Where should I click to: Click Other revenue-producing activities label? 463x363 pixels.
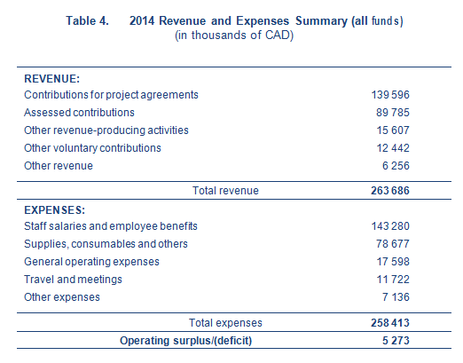tap(106, 130)
